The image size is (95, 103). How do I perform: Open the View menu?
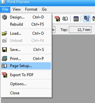pyautogui.click(x=16, y=9)
